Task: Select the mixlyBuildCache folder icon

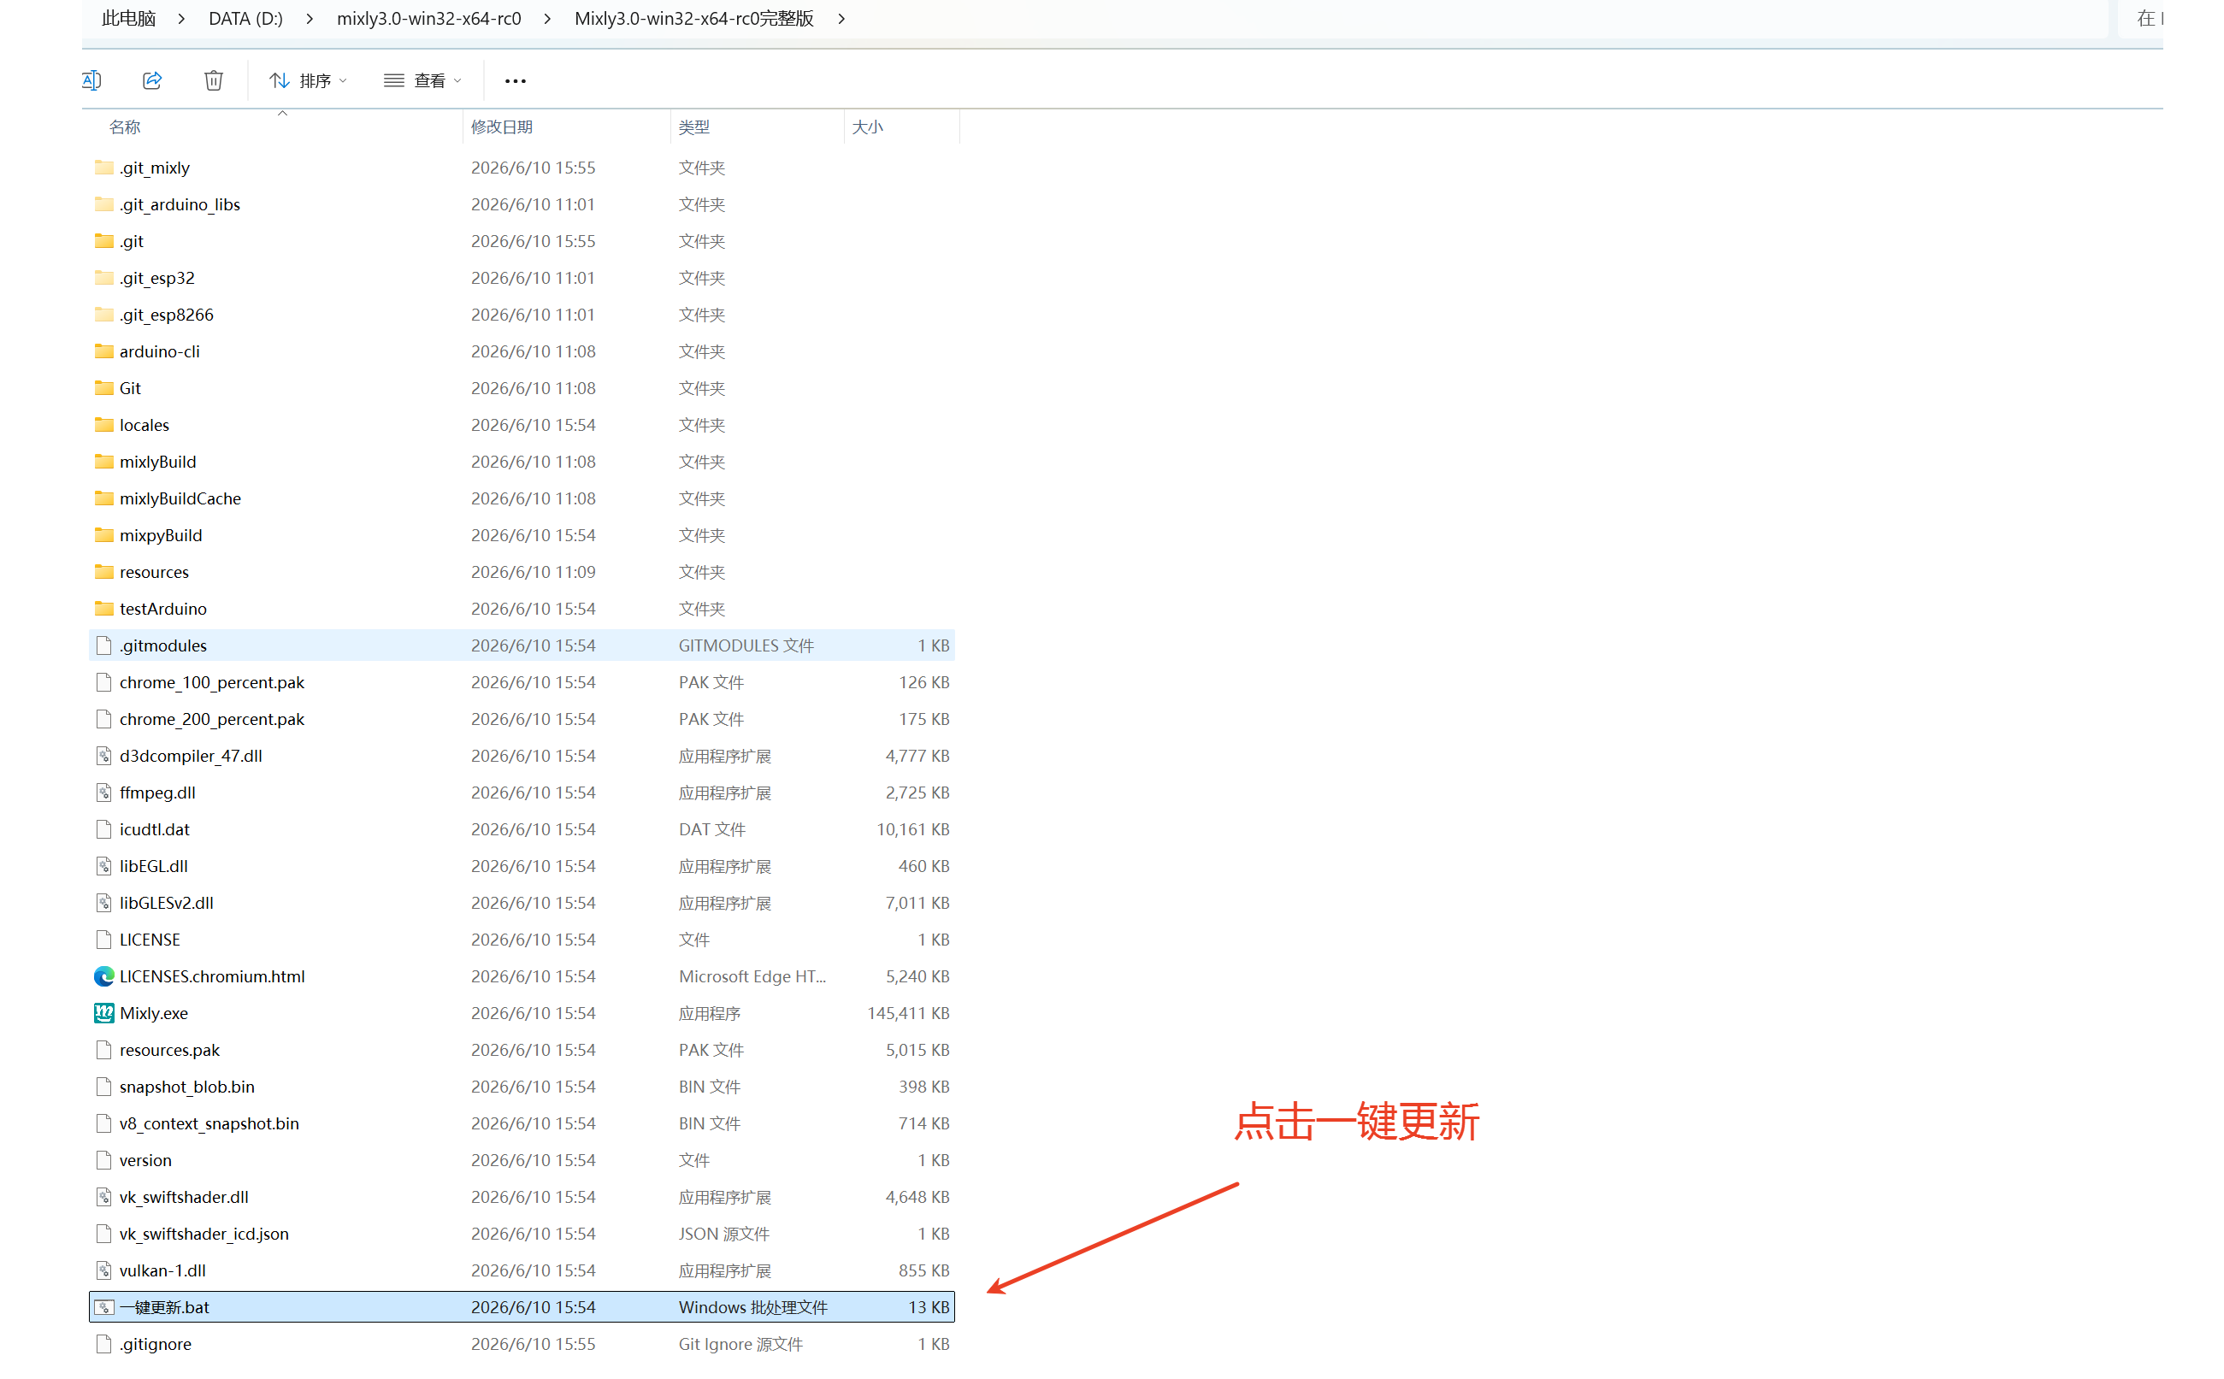Action: [x=104, y=498]
